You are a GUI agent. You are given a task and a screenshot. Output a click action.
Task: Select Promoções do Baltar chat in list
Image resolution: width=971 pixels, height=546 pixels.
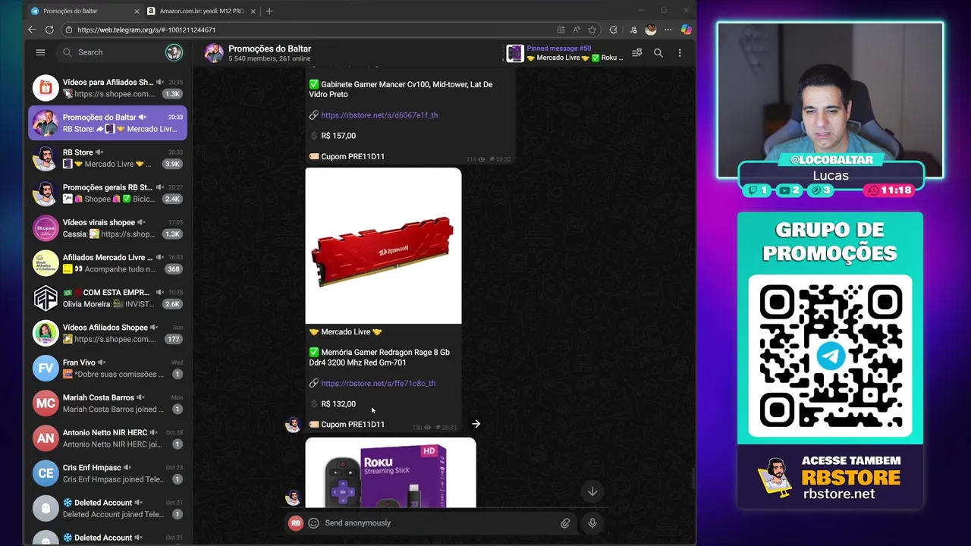click(x=108, y=123)
